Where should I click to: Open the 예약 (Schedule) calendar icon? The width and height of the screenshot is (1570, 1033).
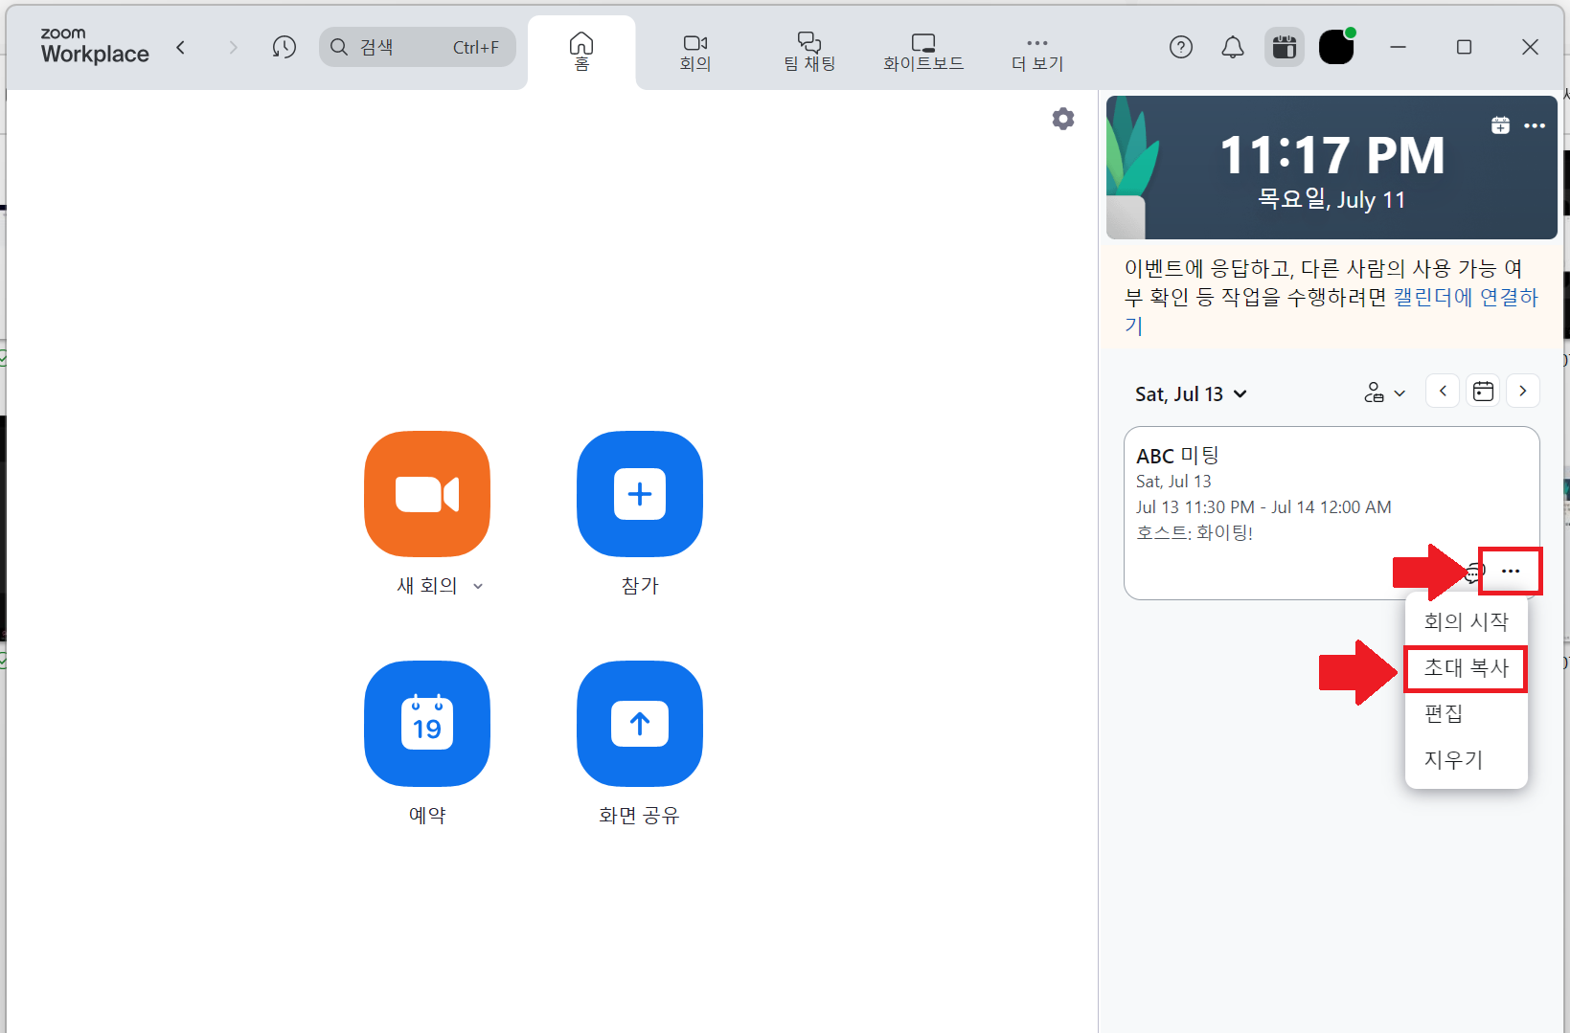click(x=426, y=724)
